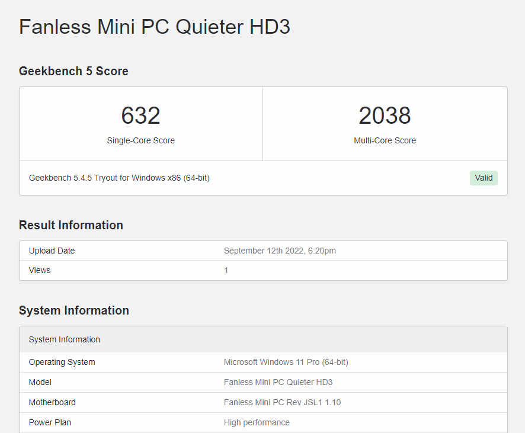Click the Views count value 1
This screenshot has width=525, height=433.
coord(226,270)
